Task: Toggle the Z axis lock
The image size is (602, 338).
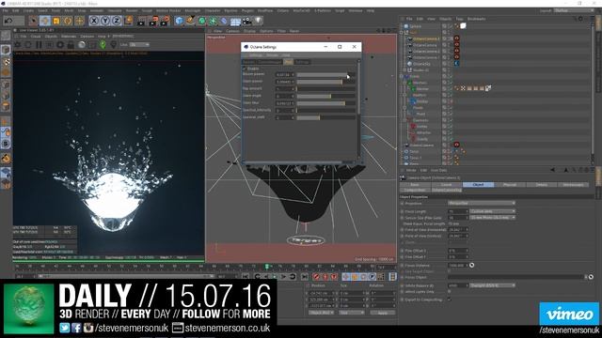Action: point(117,21)
